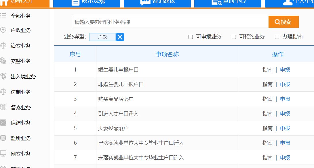Screen dimensions: 314x168
Task: Open the 咨询建议 tab
Action: [157, 4]
